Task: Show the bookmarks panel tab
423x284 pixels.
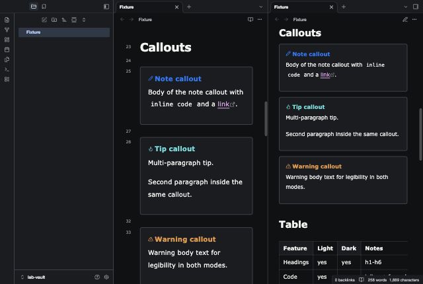Action: 44,7
